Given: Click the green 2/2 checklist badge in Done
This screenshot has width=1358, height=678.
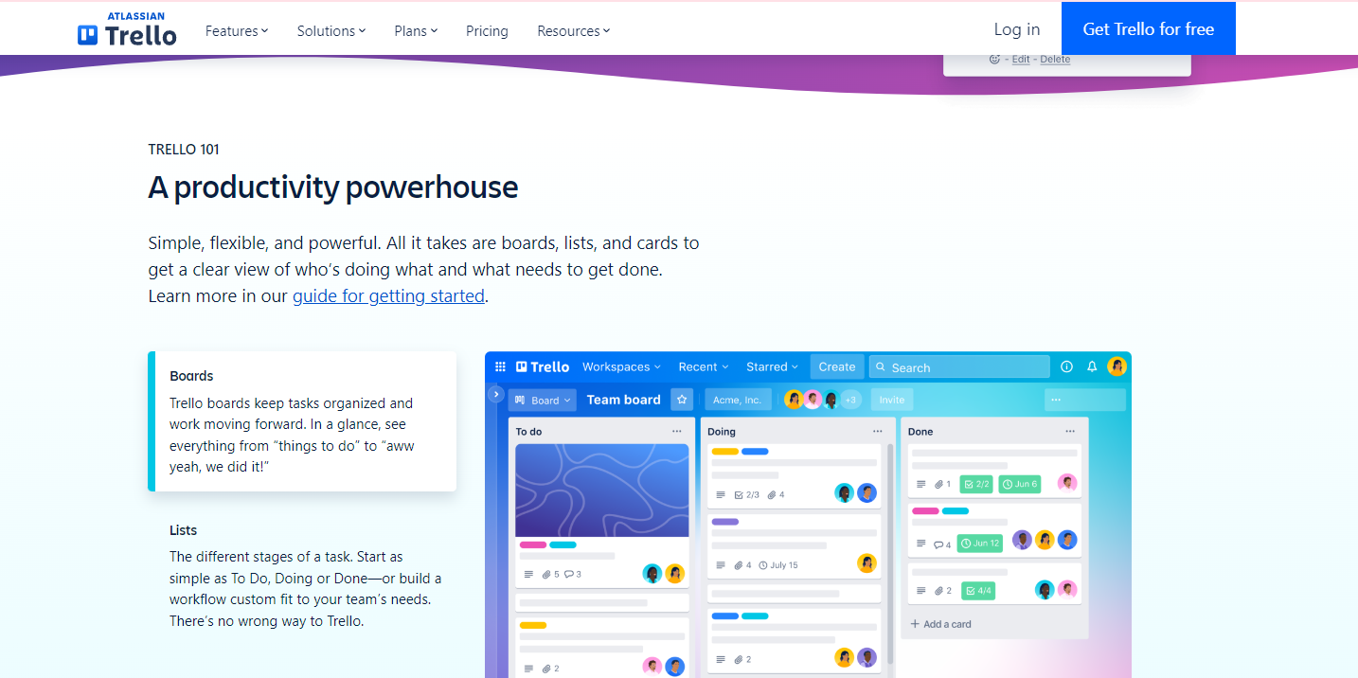Looking at the screenshot, I should coord(976,484).
